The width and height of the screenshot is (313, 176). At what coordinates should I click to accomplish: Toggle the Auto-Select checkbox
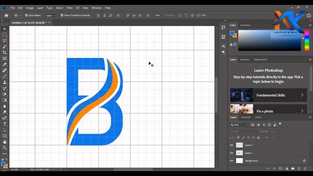[x=26, y=15]
